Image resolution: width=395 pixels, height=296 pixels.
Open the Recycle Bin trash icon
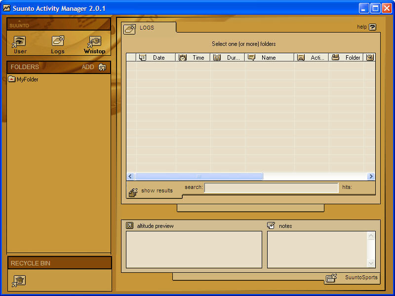pyautogui.click(x=18, y=281)
